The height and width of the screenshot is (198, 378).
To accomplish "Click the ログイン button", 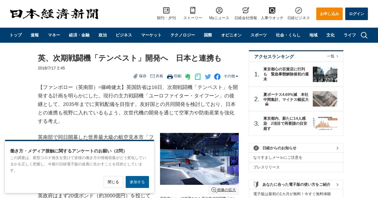I will pyautogui.click(x=357, y=14).
